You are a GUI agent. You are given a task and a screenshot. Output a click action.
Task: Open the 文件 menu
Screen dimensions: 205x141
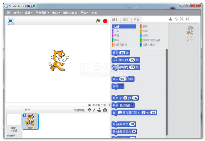[x=18, y=13]
